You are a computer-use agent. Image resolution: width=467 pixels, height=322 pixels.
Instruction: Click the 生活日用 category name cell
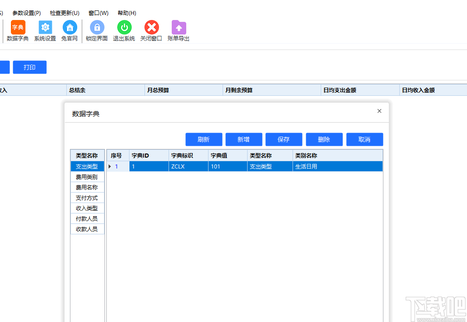tap(338, 167)
